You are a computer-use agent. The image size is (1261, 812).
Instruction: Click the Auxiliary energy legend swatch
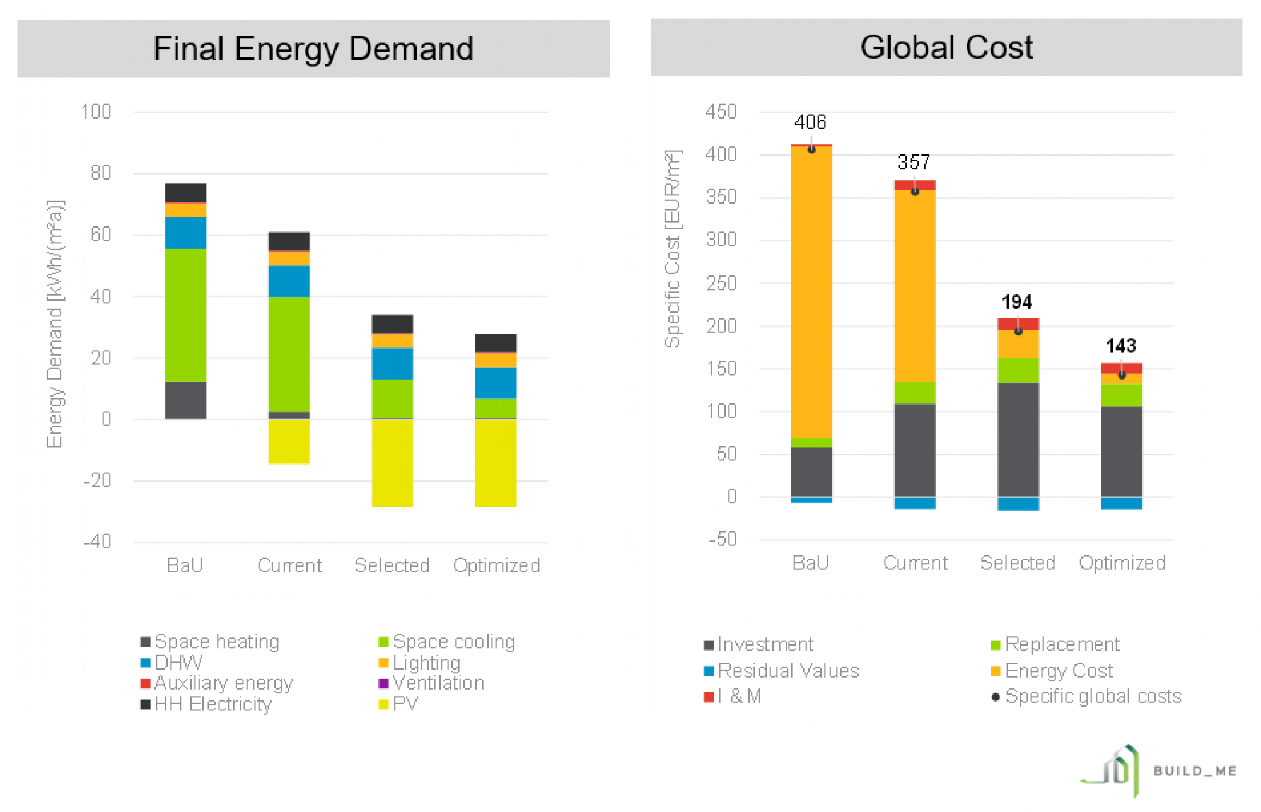145,683
